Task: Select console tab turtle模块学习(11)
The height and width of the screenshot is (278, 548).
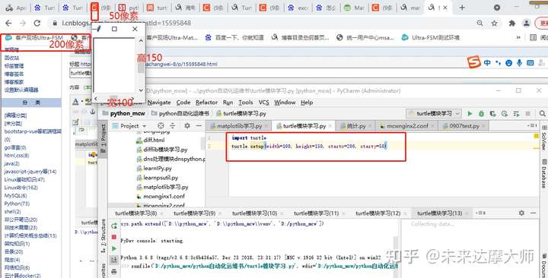Action: coord(316,213)
